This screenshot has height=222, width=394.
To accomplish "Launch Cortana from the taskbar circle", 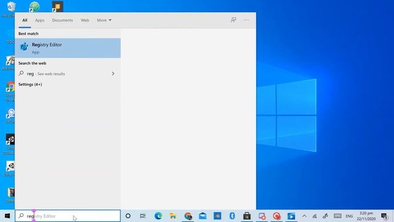I will 128,216.
